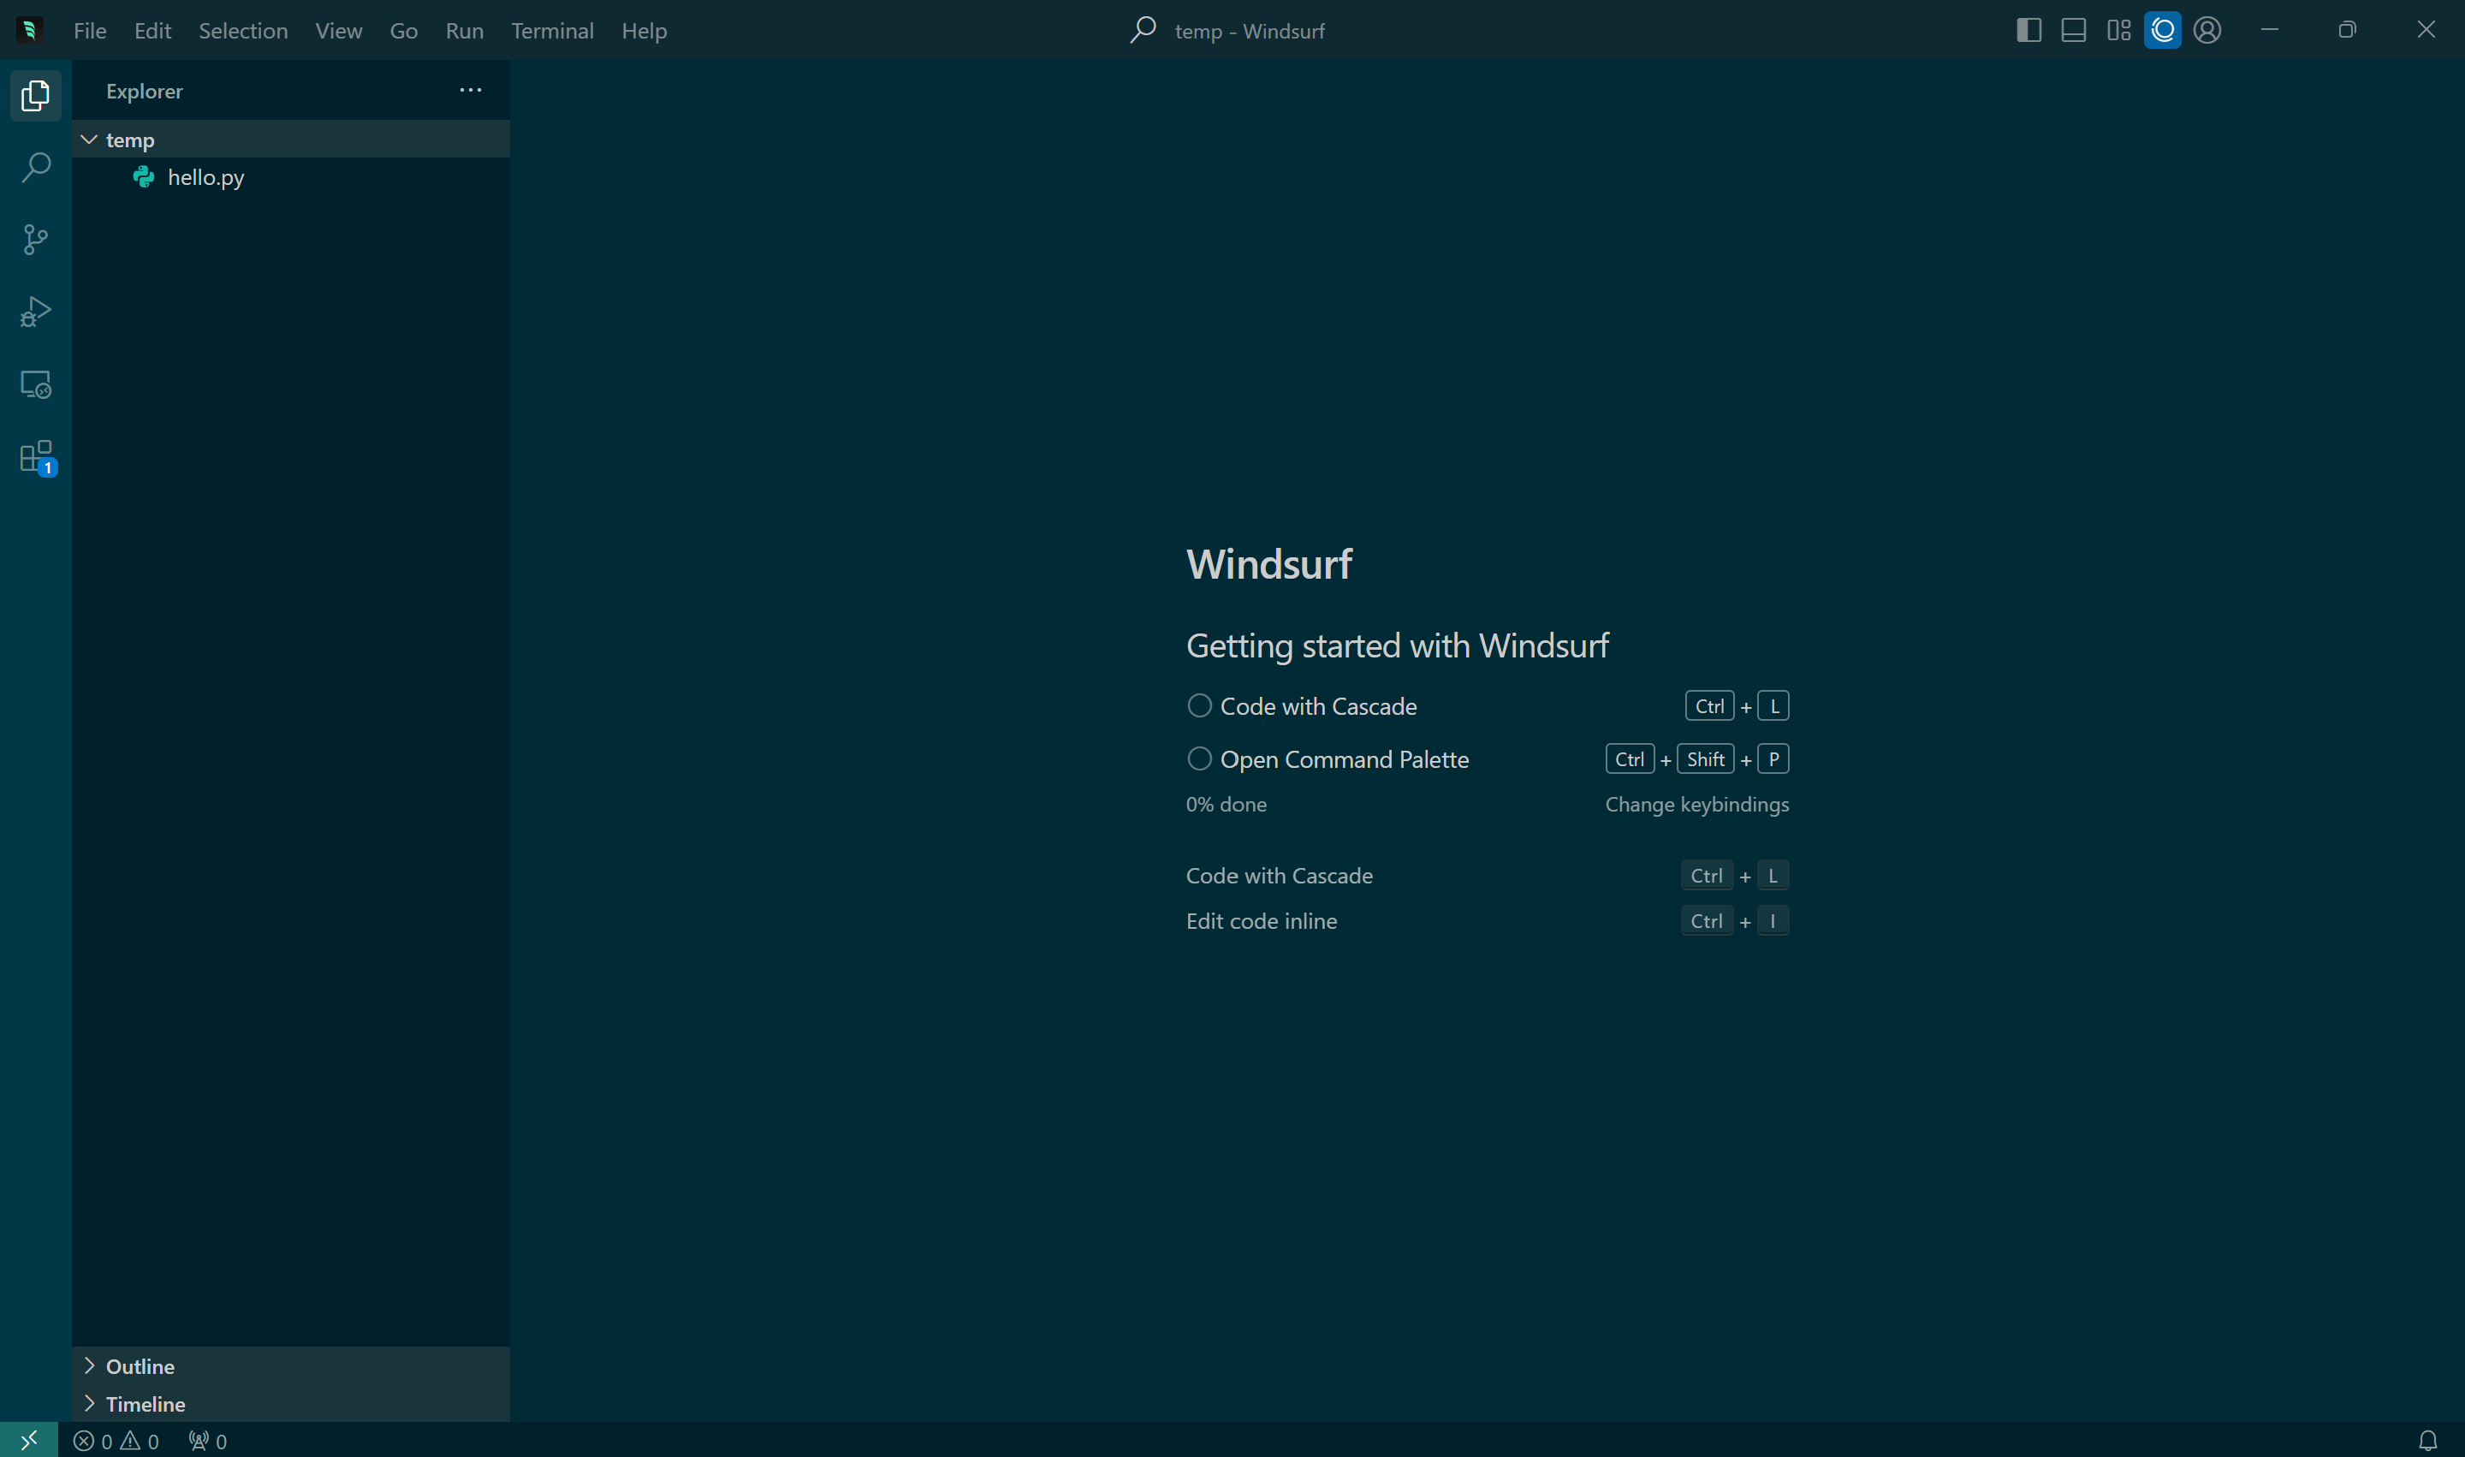
Task: Close the Windsurf window
Action: [x=2426, y=31]
